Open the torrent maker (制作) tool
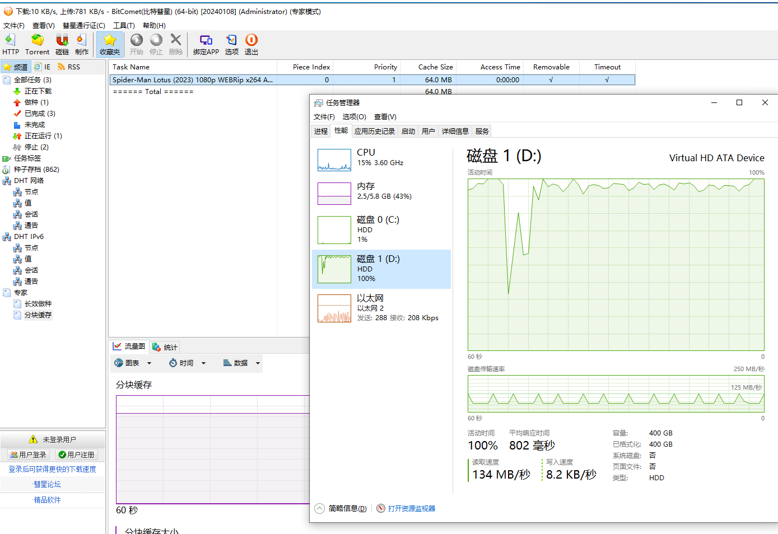778x534 pixels. click(x=82, y=44)
